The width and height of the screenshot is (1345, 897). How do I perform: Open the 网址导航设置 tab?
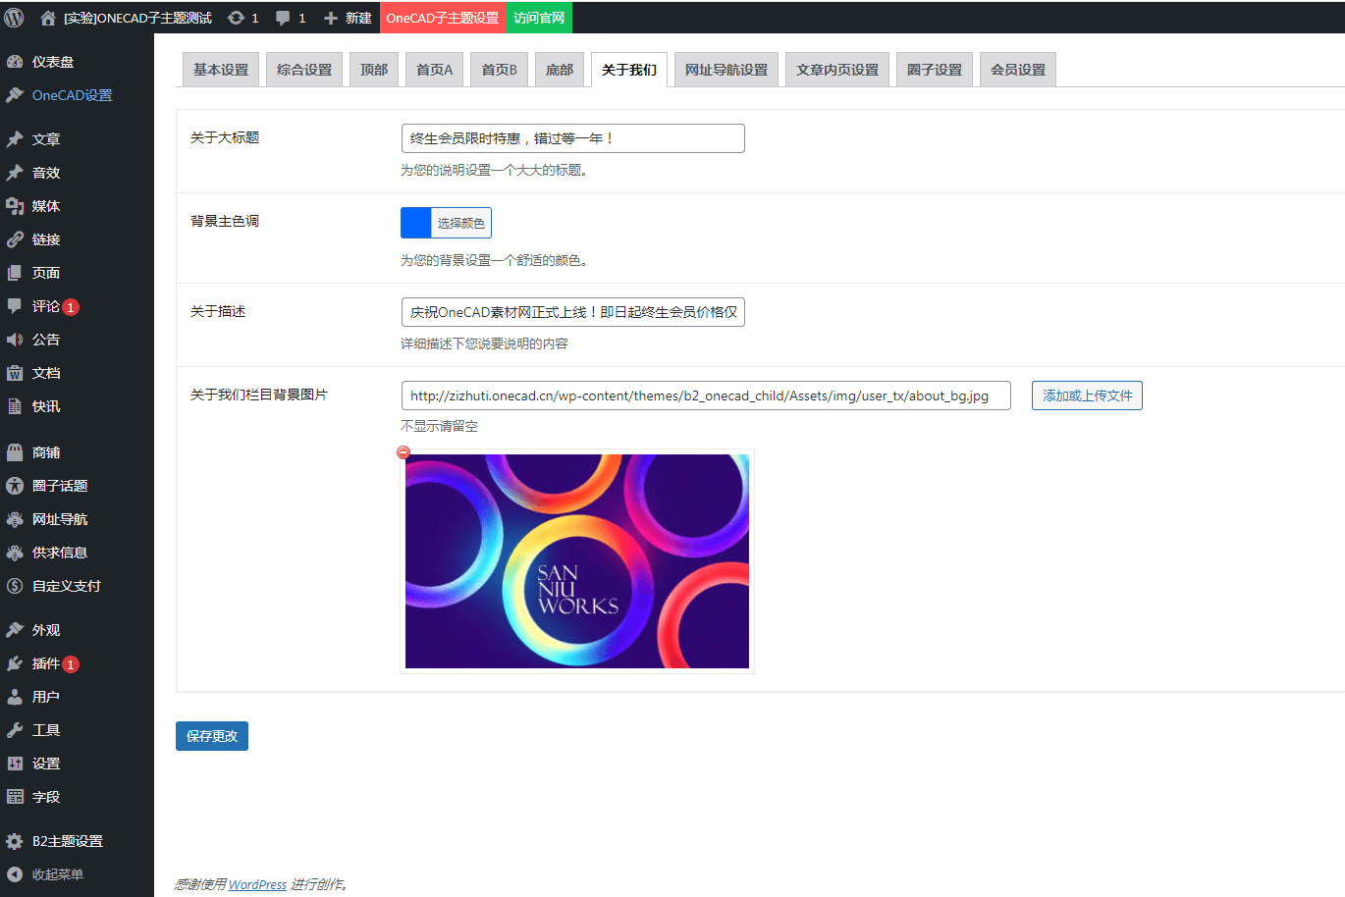(726, 70)
